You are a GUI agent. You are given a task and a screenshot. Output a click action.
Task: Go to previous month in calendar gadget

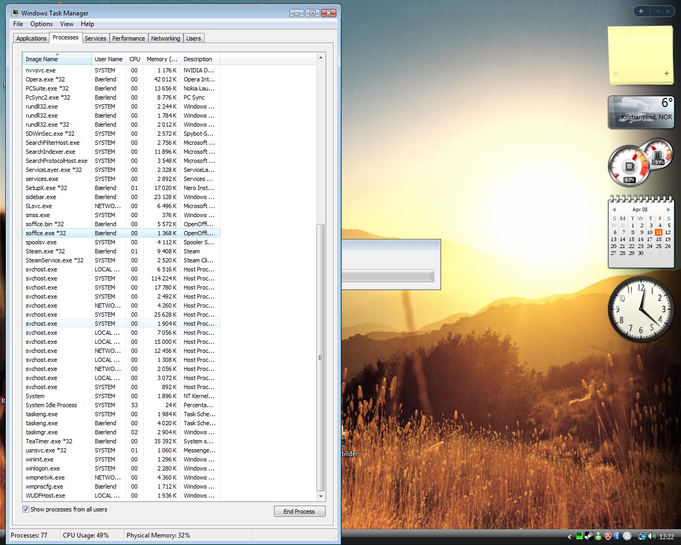[614, 210]
